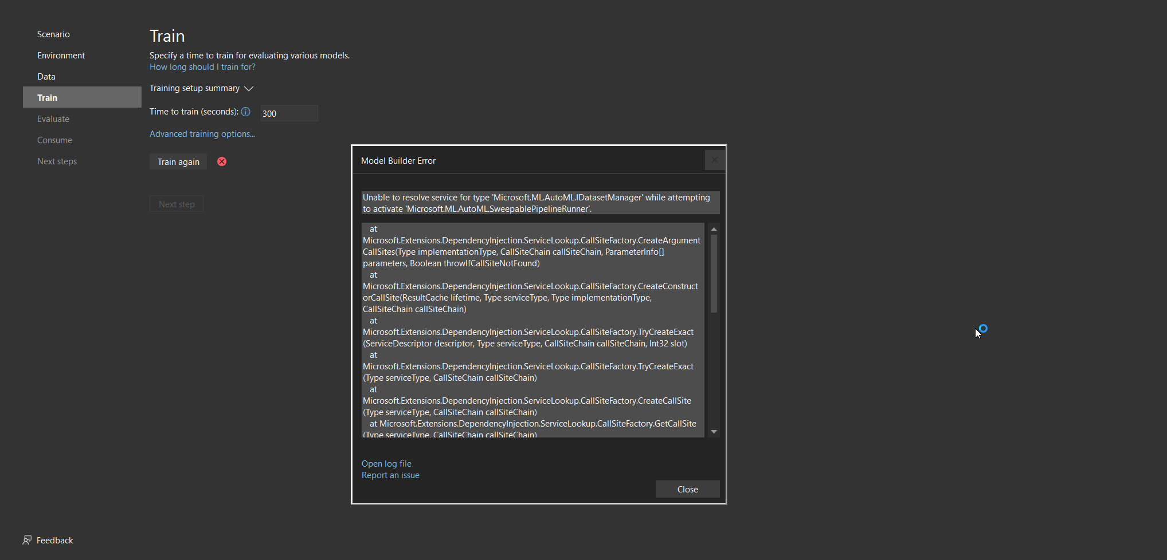Viewport: 1167px width, 560px height.
Task: Click the red error status icon near Train again
Action: [x=222, y=161]
